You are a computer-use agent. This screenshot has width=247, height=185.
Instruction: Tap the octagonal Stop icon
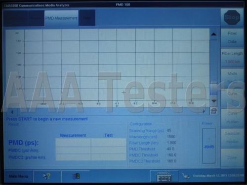pyautogui.click(x=232, y=17)
